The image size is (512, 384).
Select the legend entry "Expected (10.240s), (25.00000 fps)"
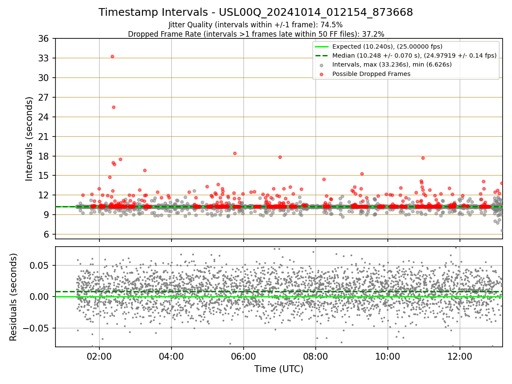coord(387,47)
